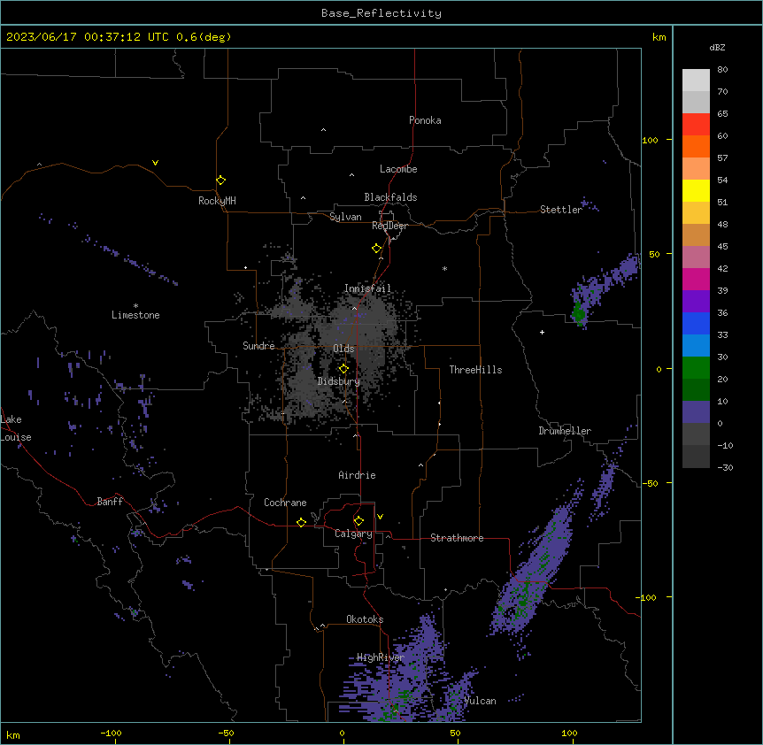Click the km unit label at top right

tap(659, 37)
